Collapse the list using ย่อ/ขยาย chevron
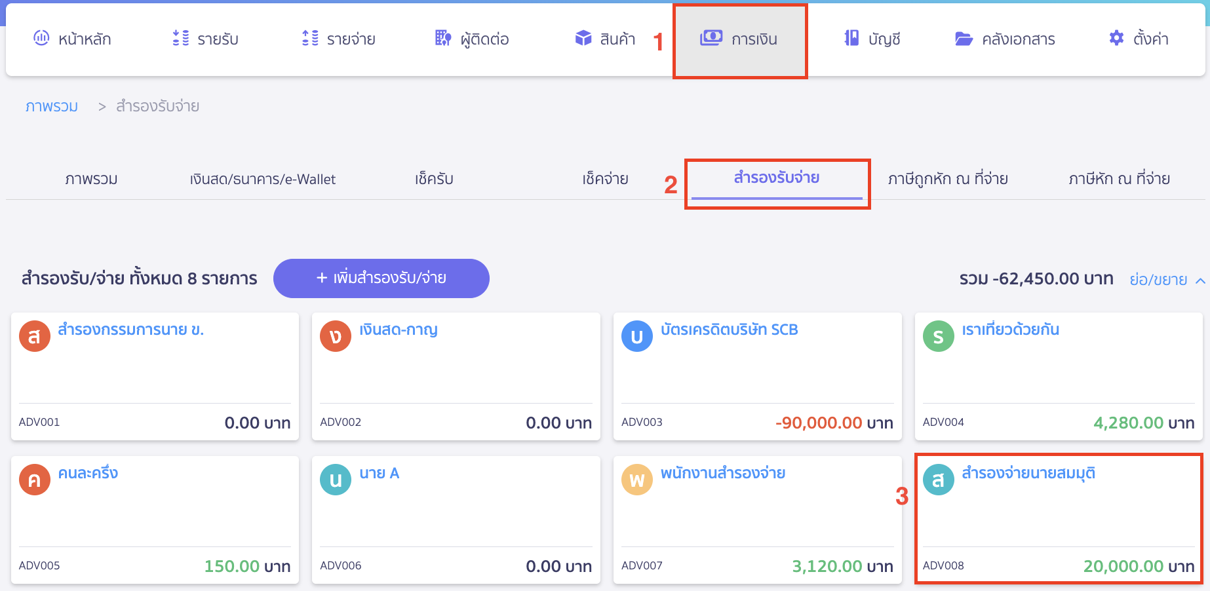The image size is (1210, 591). click(x=1200, y=280)
